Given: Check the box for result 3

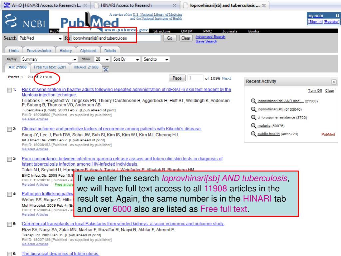Looking at the screenshot, I should 9,159.
